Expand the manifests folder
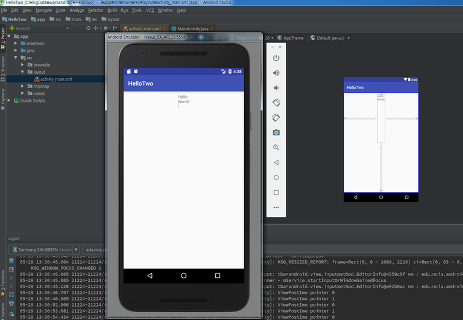This screenshot has height=320, width=463. coord(16,43)
